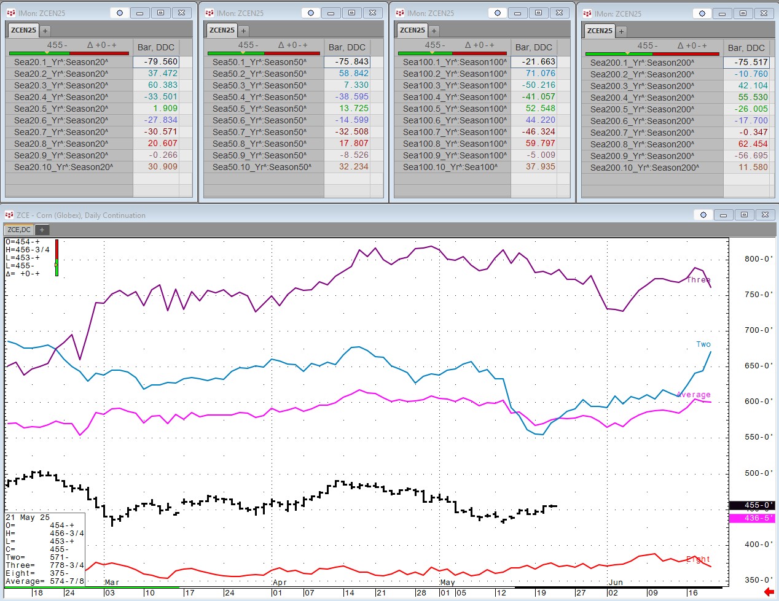Click the -75.843 value cell for Sea50.1
Image resolution: width=779 pixels, height=601 pixels.
351,62
